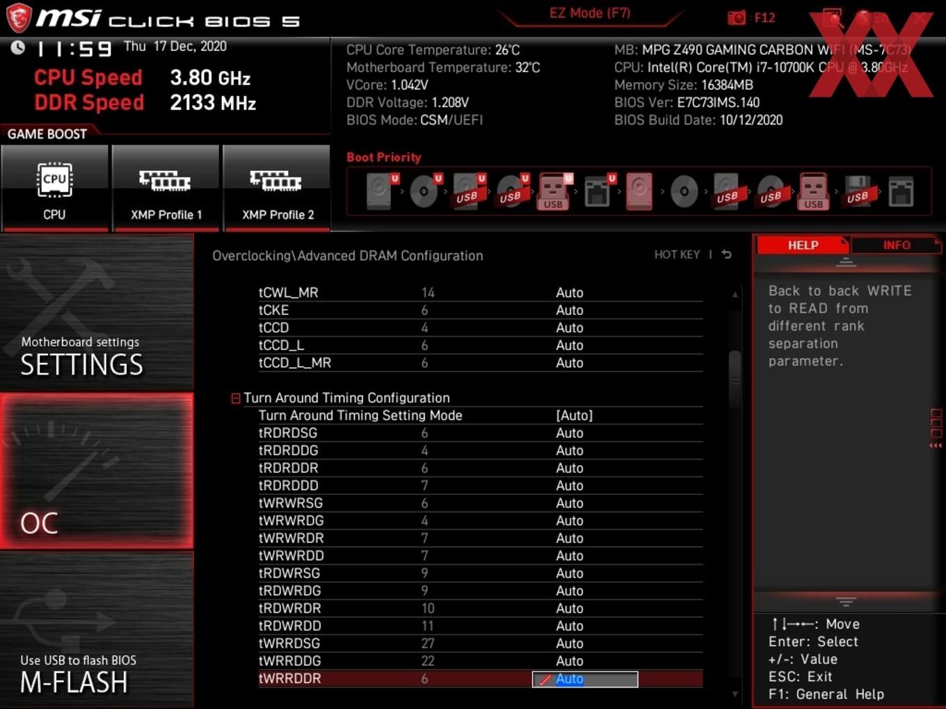Select the tWRWRDD timing label

click(291, 556)
